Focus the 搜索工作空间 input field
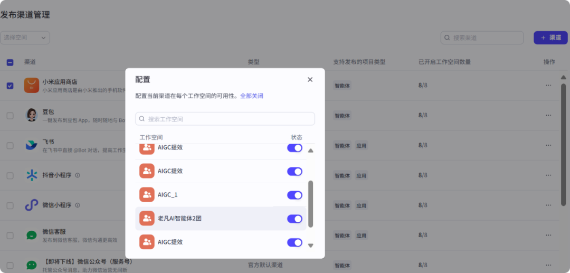570x273 pixels. click(225, 119)
